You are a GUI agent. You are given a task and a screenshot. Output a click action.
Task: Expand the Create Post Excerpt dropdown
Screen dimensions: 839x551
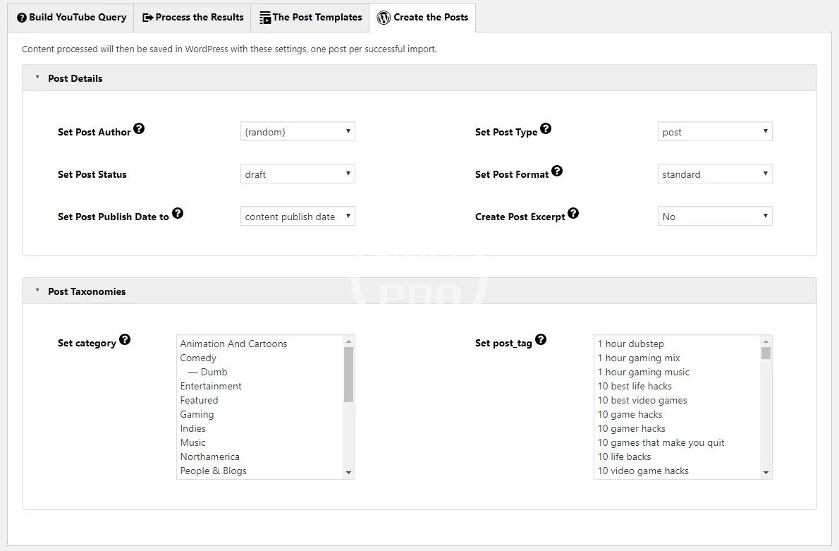[714, 217]
